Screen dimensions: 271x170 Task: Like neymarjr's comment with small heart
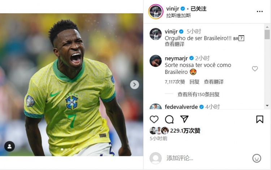point(255,69)
